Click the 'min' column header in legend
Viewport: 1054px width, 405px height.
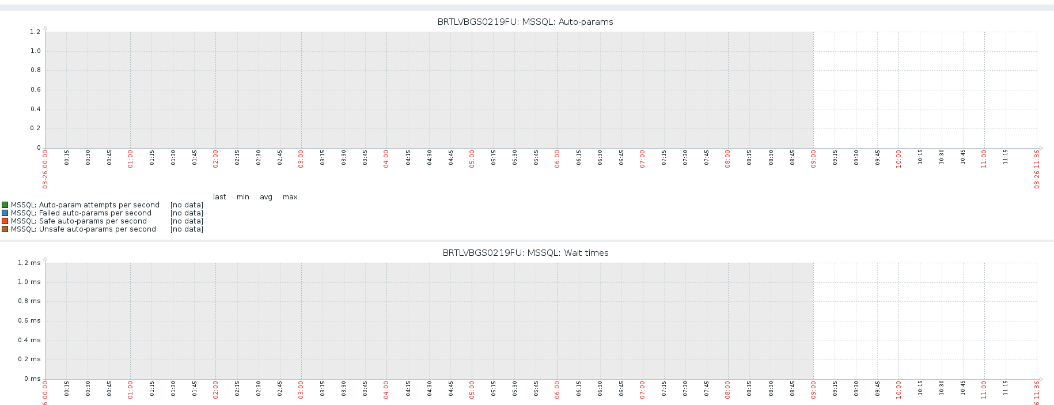pos(243,197)
